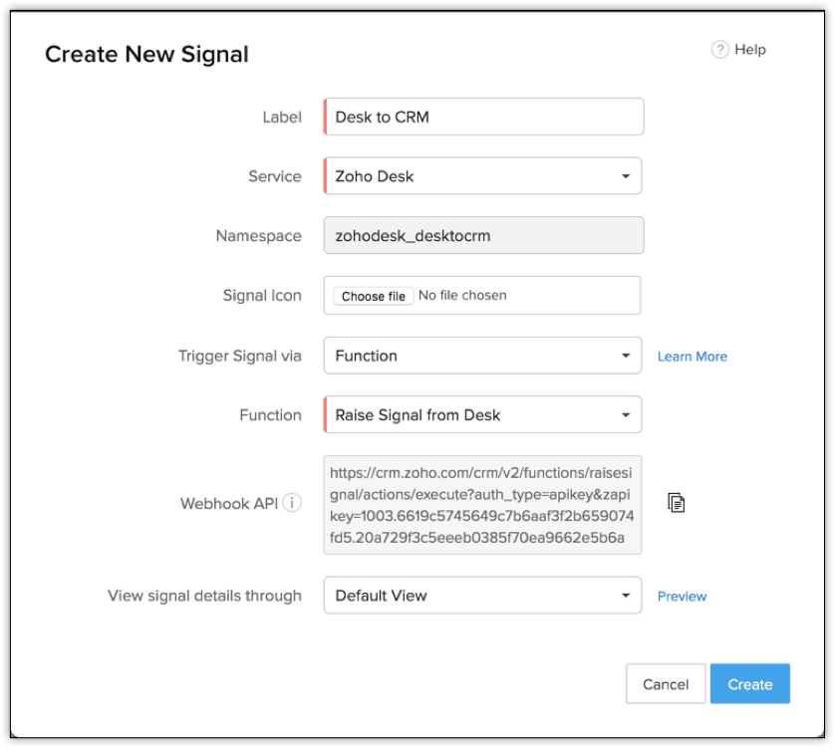Click the info icon beside Webhook API
835x749 pixels.
(291, 503)
